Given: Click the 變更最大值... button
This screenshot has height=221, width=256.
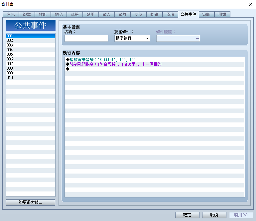Looking at the screenshot, I should pos(31,202).
